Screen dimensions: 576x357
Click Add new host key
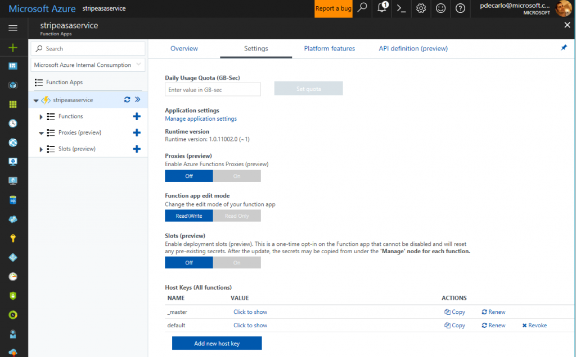coord(217,344)
